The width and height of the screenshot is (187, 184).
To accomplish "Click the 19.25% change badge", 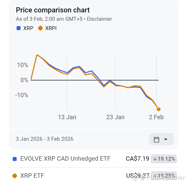I will [x=164, y=175].
